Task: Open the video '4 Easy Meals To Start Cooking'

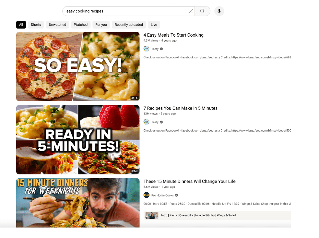Action: [173, 35]
